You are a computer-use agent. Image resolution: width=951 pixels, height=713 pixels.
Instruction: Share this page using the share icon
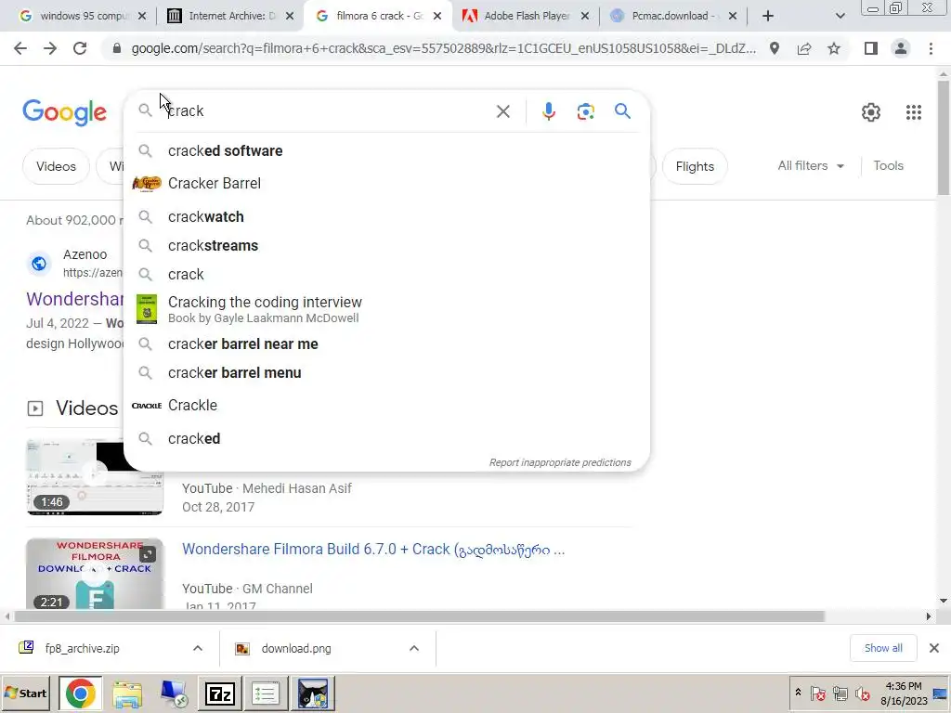click(804, 48)
